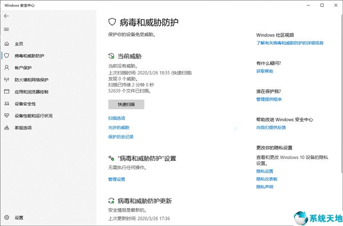Click the family icon for 家庭选项
The width and height of the screenshot is (343, 226).
click(x=7, y=128)
